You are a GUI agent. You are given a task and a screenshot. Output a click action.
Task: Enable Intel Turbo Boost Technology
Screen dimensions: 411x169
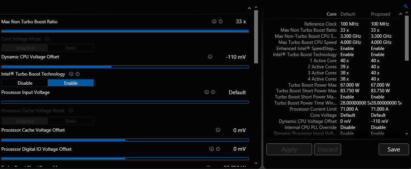[71, 83]
